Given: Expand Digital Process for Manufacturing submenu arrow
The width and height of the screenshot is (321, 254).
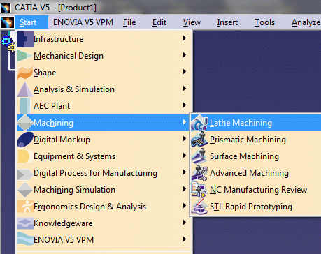Looking at the screenshot, I should 185,172.
